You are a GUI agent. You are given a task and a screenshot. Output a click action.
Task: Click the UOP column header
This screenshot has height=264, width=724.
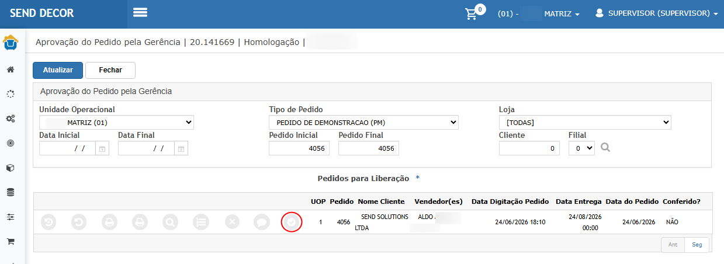(318, 202)
